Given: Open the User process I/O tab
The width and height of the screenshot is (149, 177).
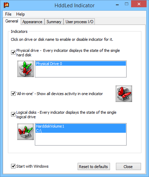Looking at the screenshot, I should [x=79, y=22].
